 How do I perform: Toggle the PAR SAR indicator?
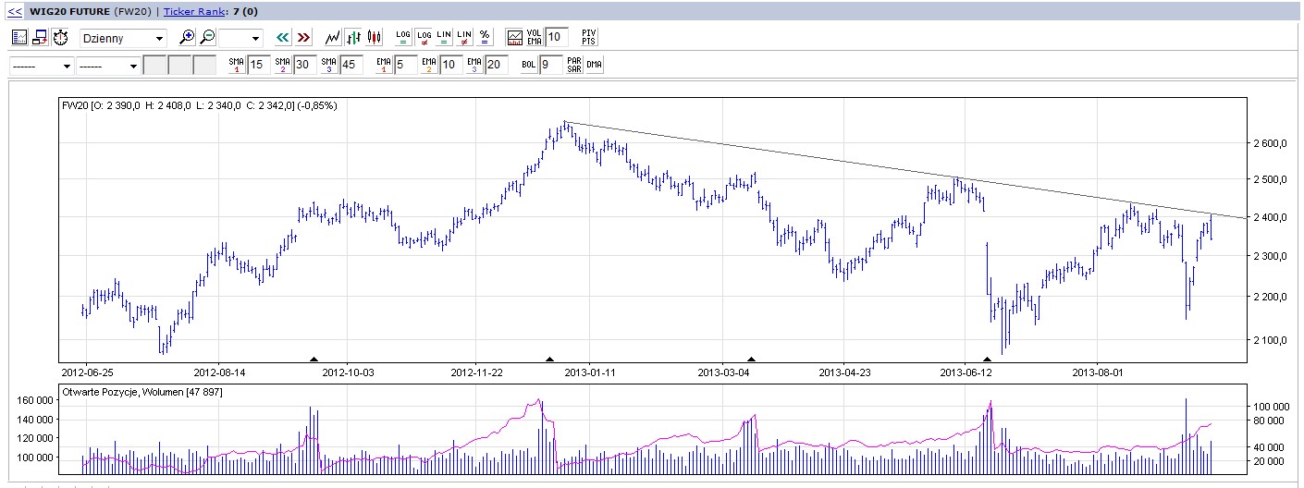tap(574, 66)
